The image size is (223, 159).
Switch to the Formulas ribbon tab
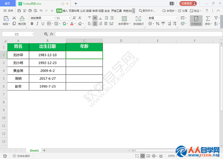pyautogui.click(x=83, y=11)
